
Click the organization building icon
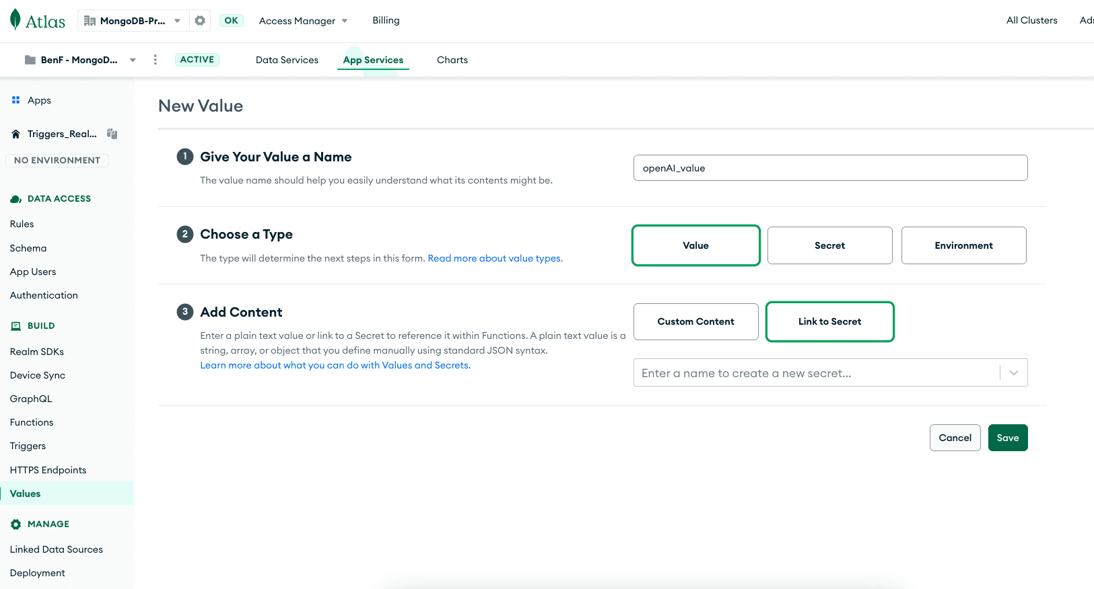tap(90, 21)
